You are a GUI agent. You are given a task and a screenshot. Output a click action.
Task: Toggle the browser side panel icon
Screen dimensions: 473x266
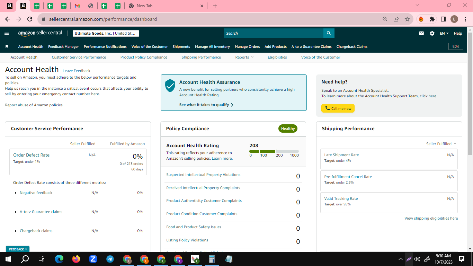coord(443,19)
